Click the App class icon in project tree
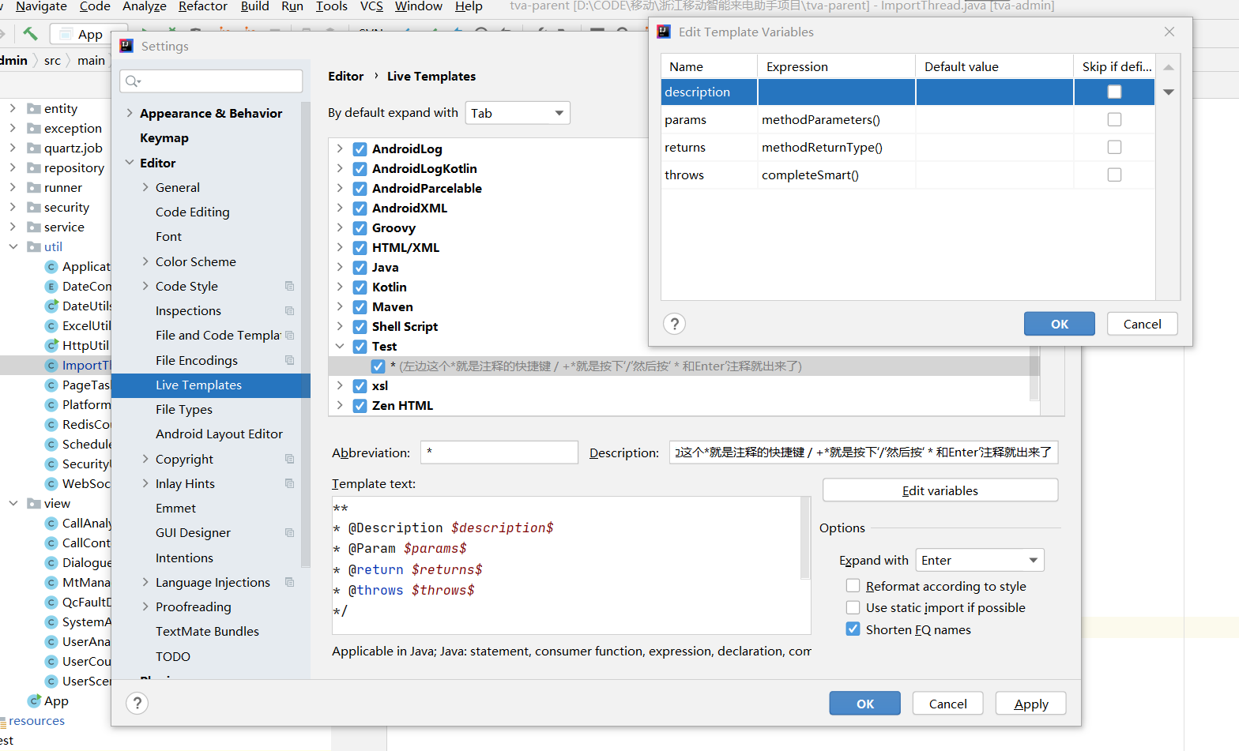 [34, 700]
